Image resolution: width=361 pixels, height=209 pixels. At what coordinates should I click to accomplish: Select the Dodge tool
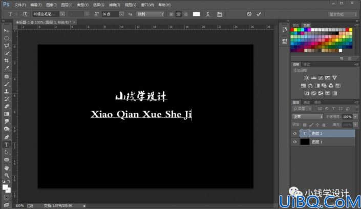[x=7, y=129]
